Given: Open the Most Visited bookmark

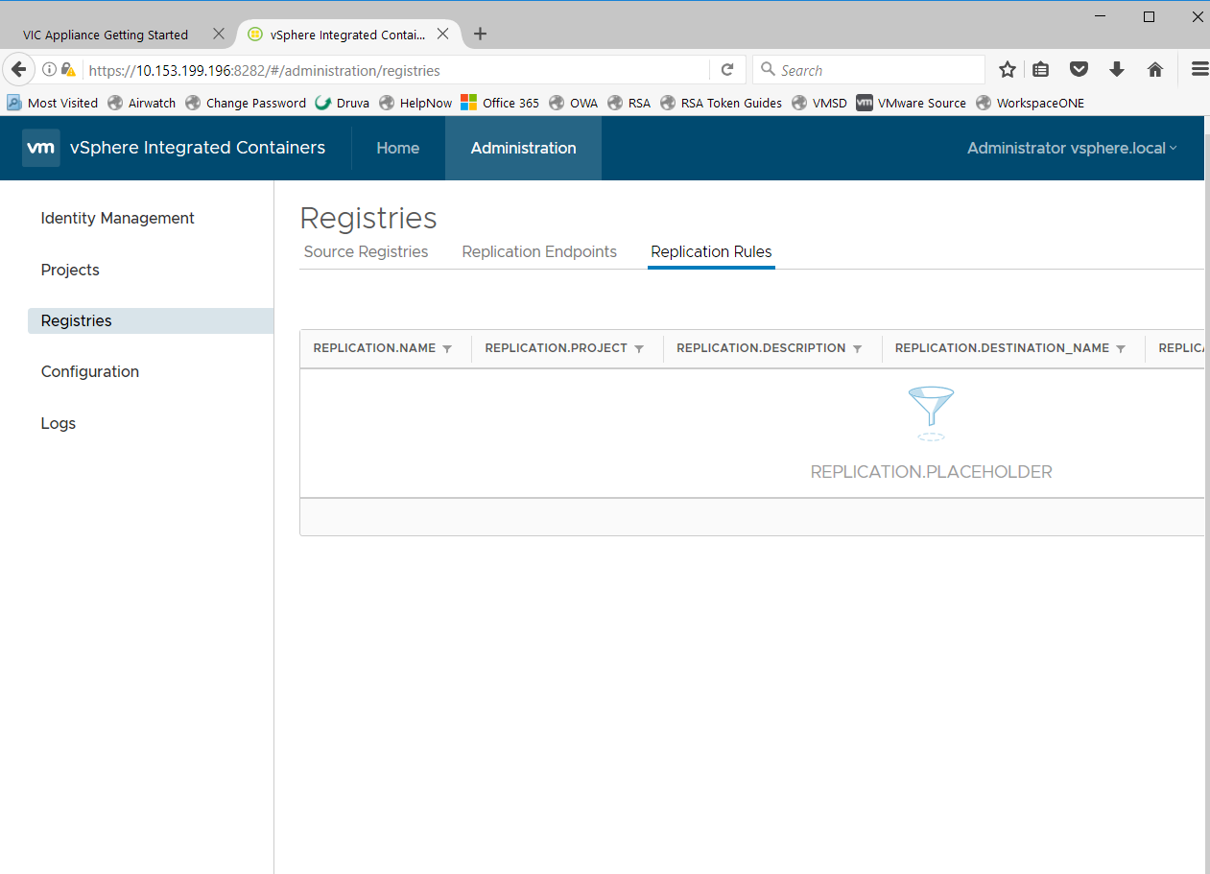Looking at the screenshot, I should tap(53, 103).
